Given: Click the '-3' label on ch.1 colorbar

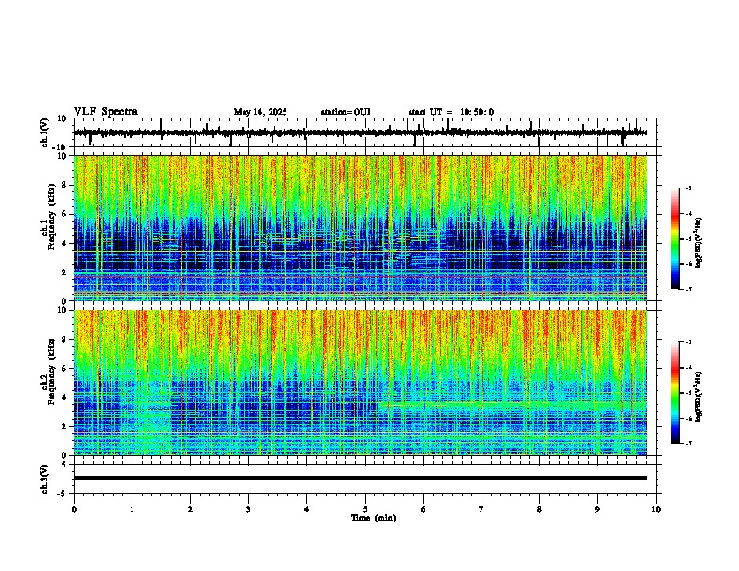Looking at the screenshot, I should (x=688, y=188).
